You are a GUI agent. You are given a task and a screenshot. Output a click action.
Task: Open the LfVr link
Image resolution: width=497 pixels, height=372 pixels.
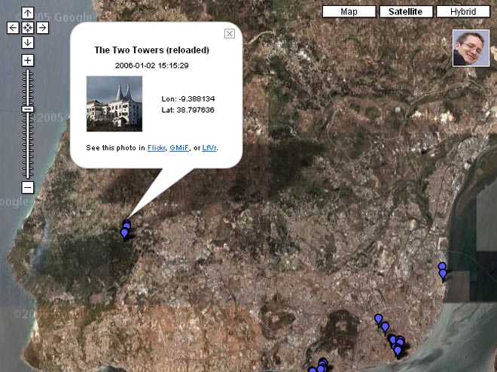tap(209, 148)
